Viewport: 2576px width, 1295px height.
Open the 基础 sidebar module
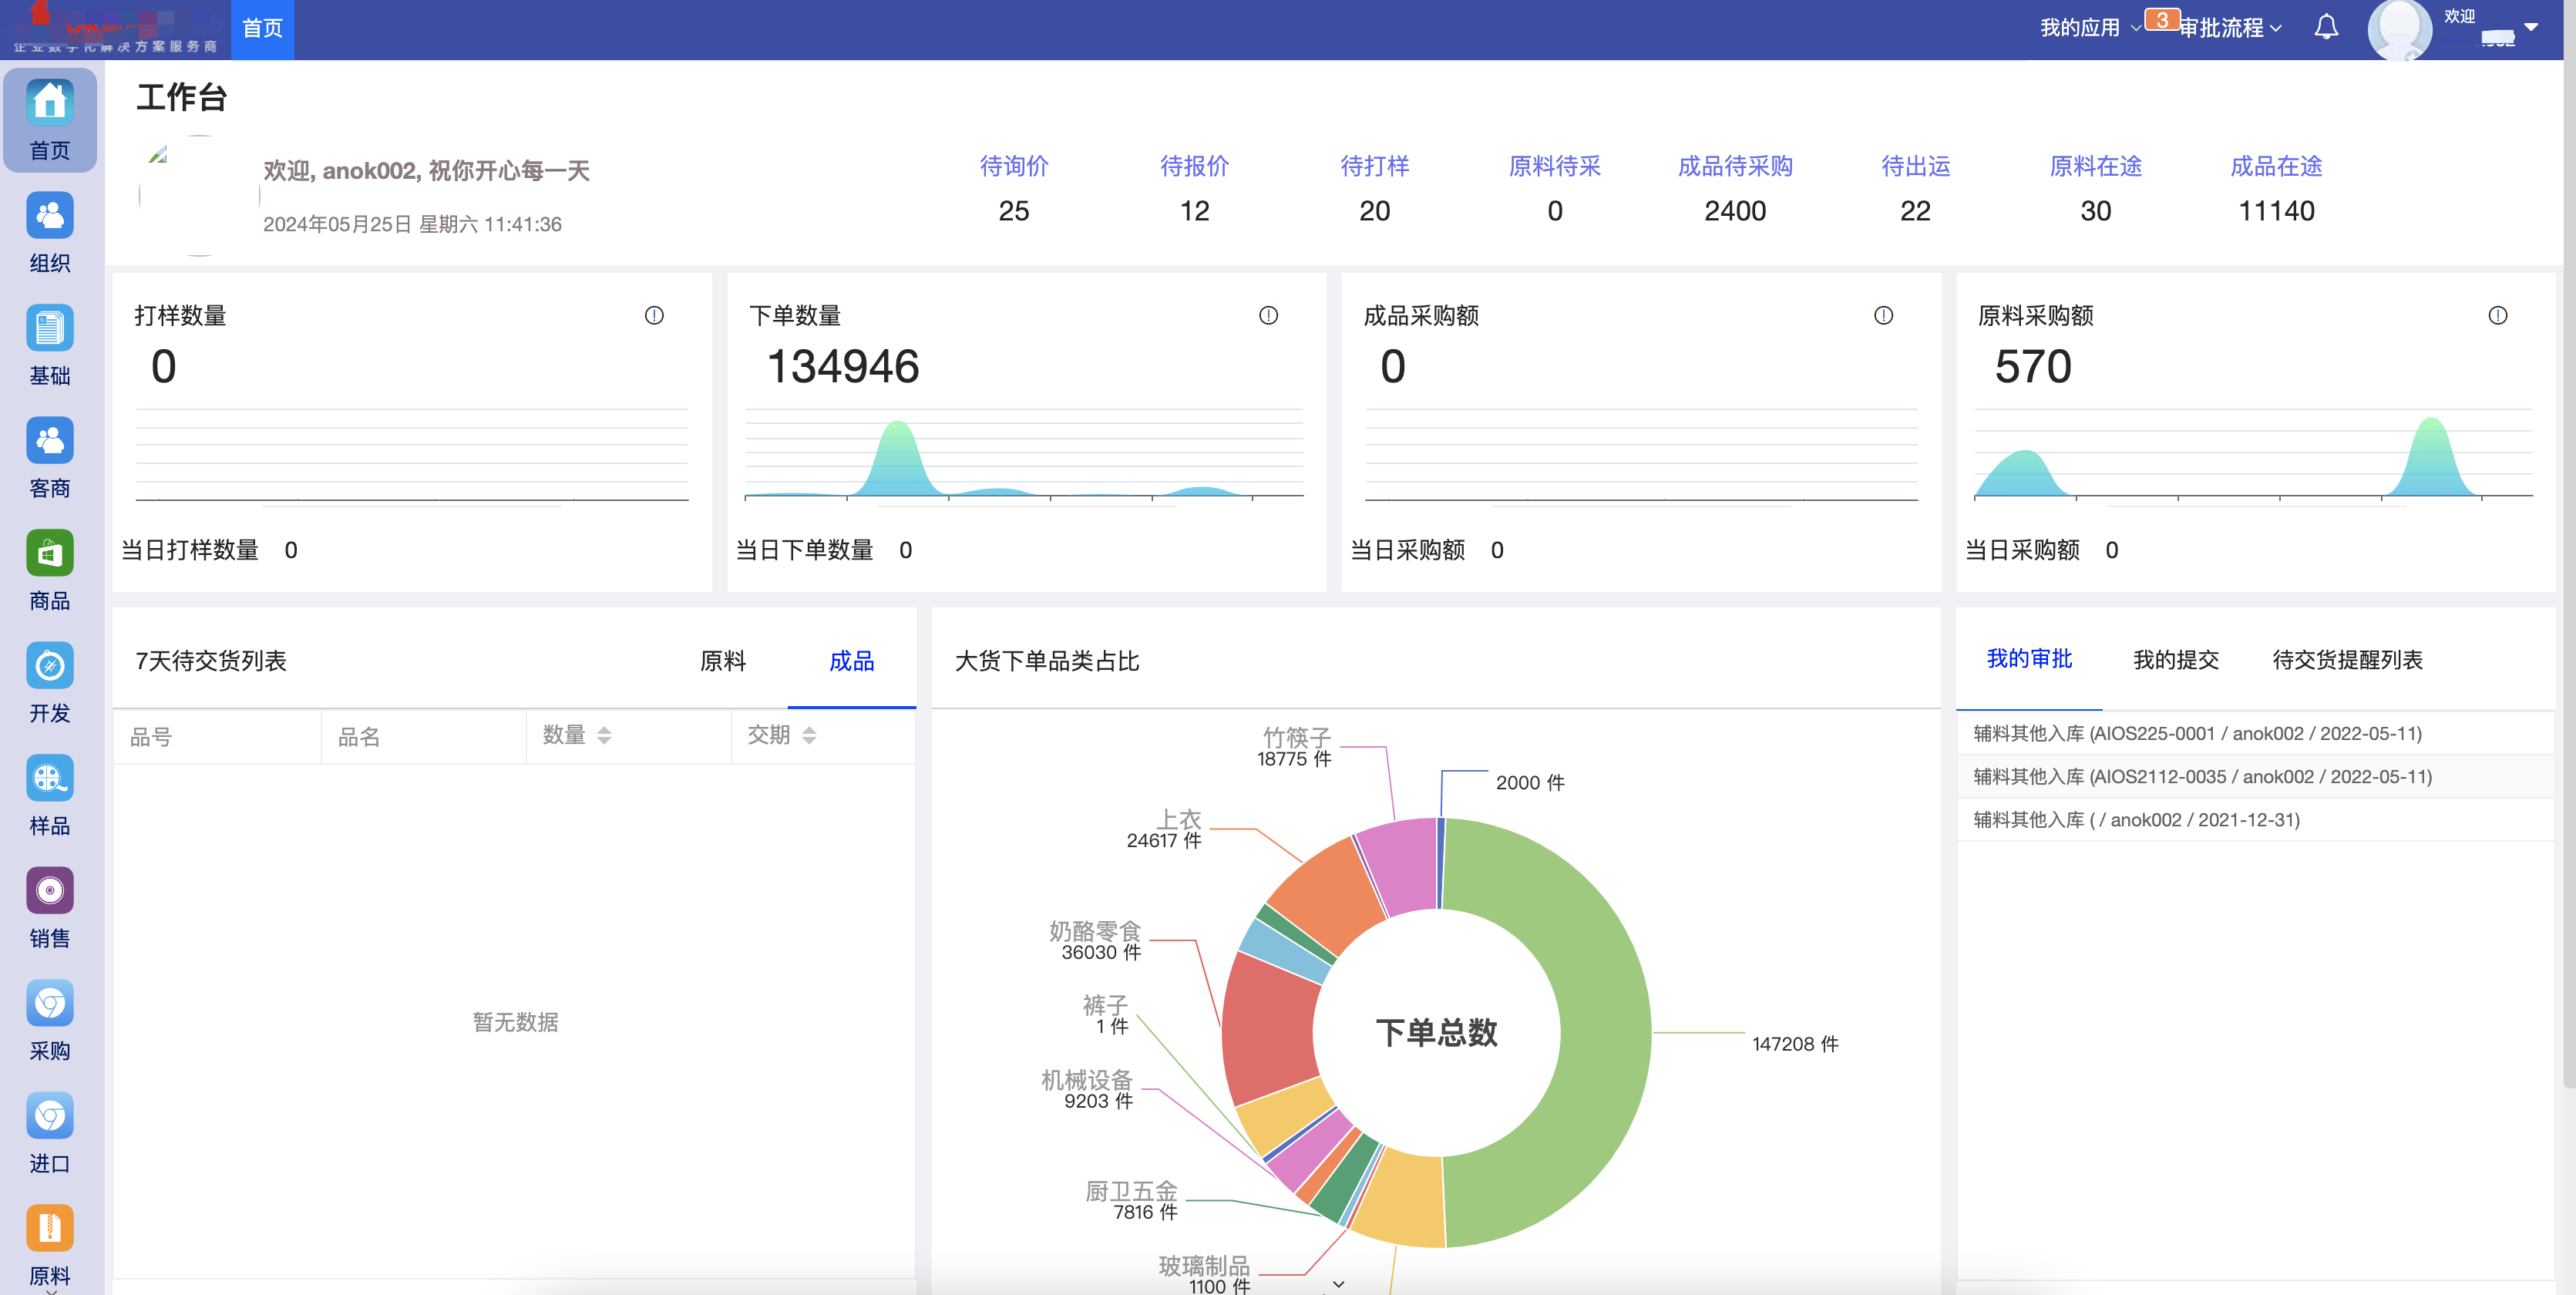pos(50,345)
